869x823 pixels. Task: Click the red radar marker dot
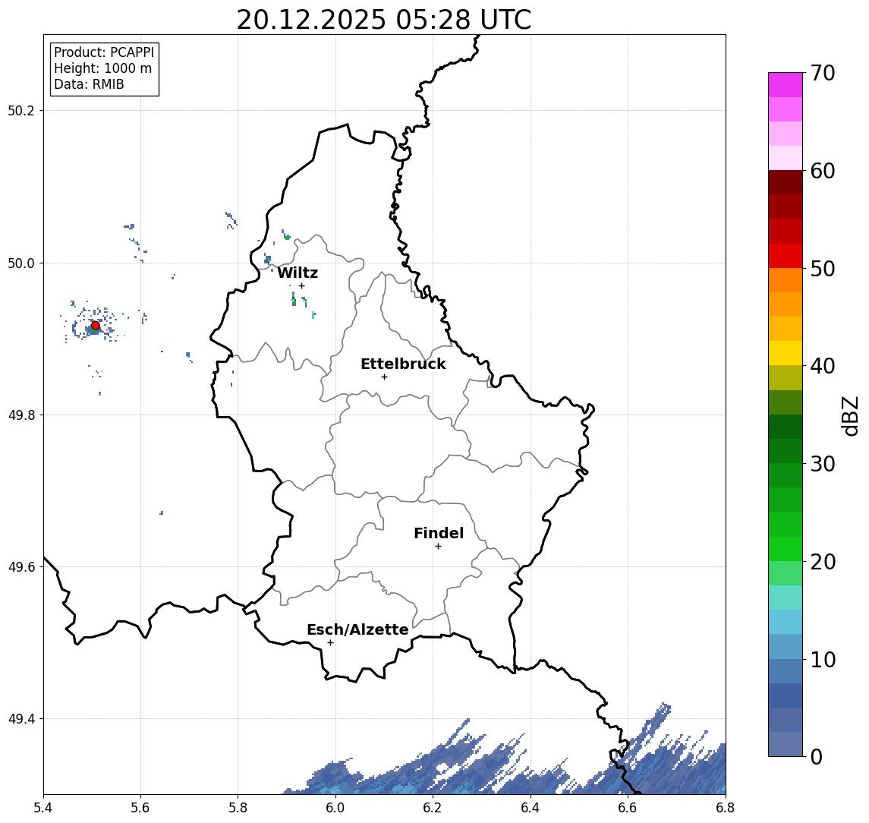point(96,326)
